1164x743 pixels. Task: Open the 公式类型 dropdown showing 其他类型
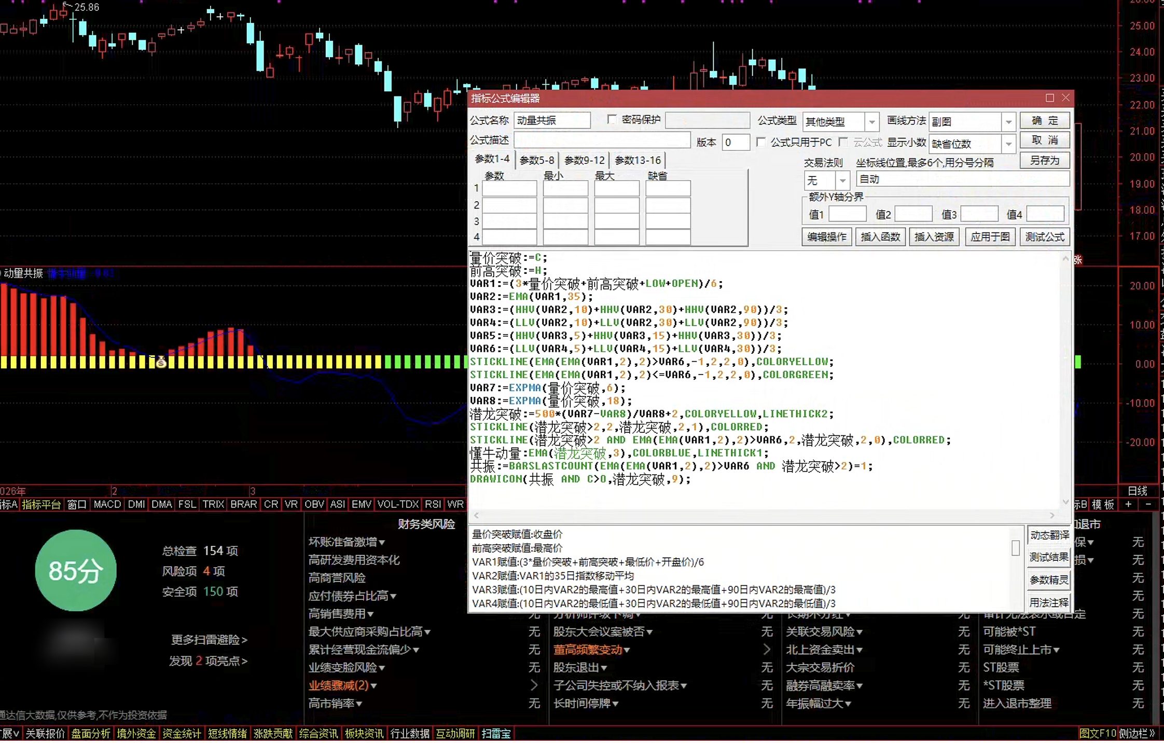pos(872,122)
